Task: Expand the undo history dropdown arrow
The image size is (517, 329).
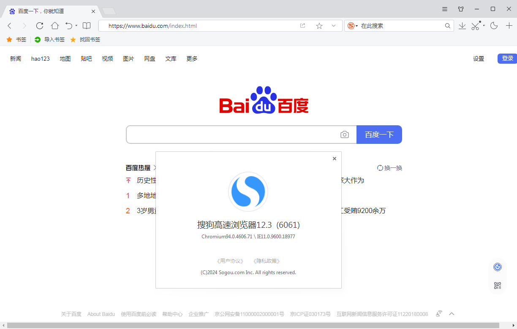Action: [x=76, y=26]
